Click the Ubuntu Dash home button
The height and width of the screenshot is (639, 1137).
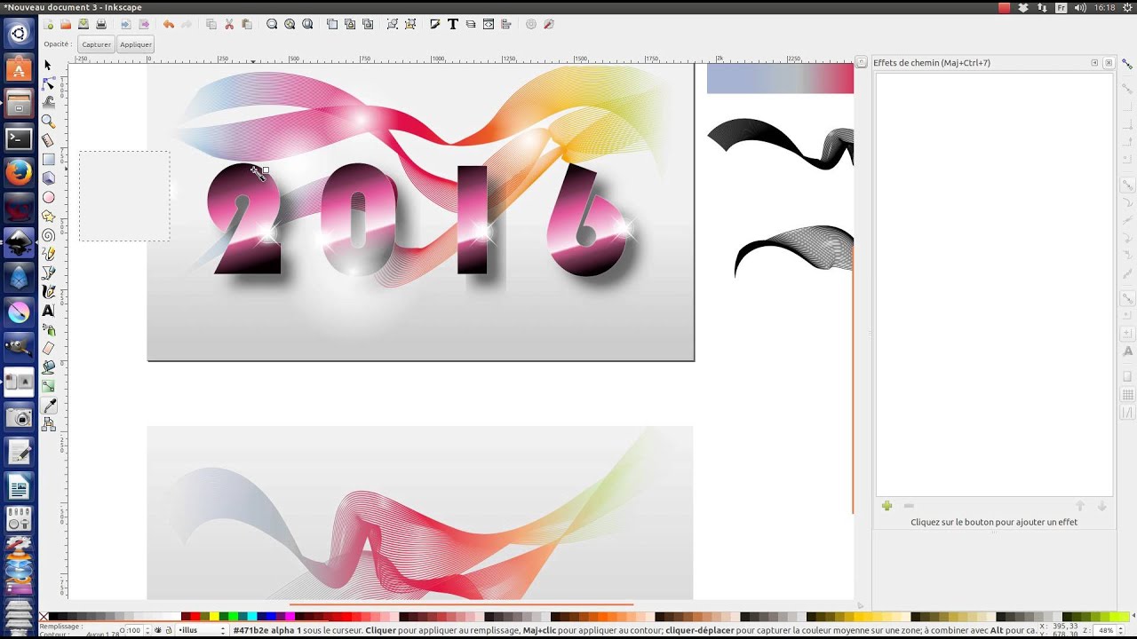(x=19, y=34)
